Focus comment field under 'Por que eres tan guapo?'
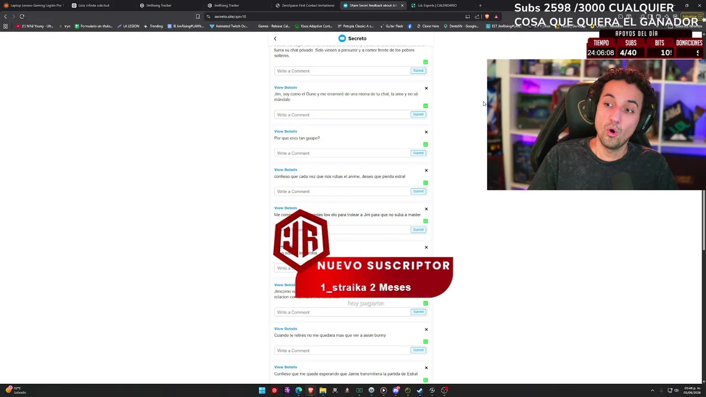706x397 pixels. click(x=342, y=153)
